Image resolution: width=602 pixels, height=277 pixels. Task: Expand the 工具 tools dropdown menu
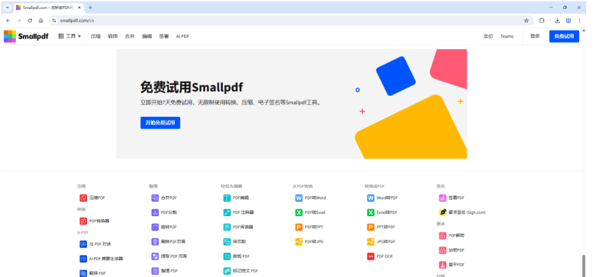pos(70,36)
